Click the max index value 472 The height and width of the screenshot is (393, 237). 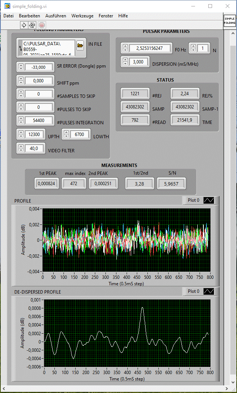(74, 184)
